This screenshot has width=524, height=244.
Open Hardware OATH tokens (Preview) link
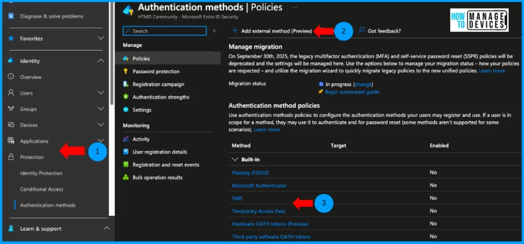[x=270, y=224]
